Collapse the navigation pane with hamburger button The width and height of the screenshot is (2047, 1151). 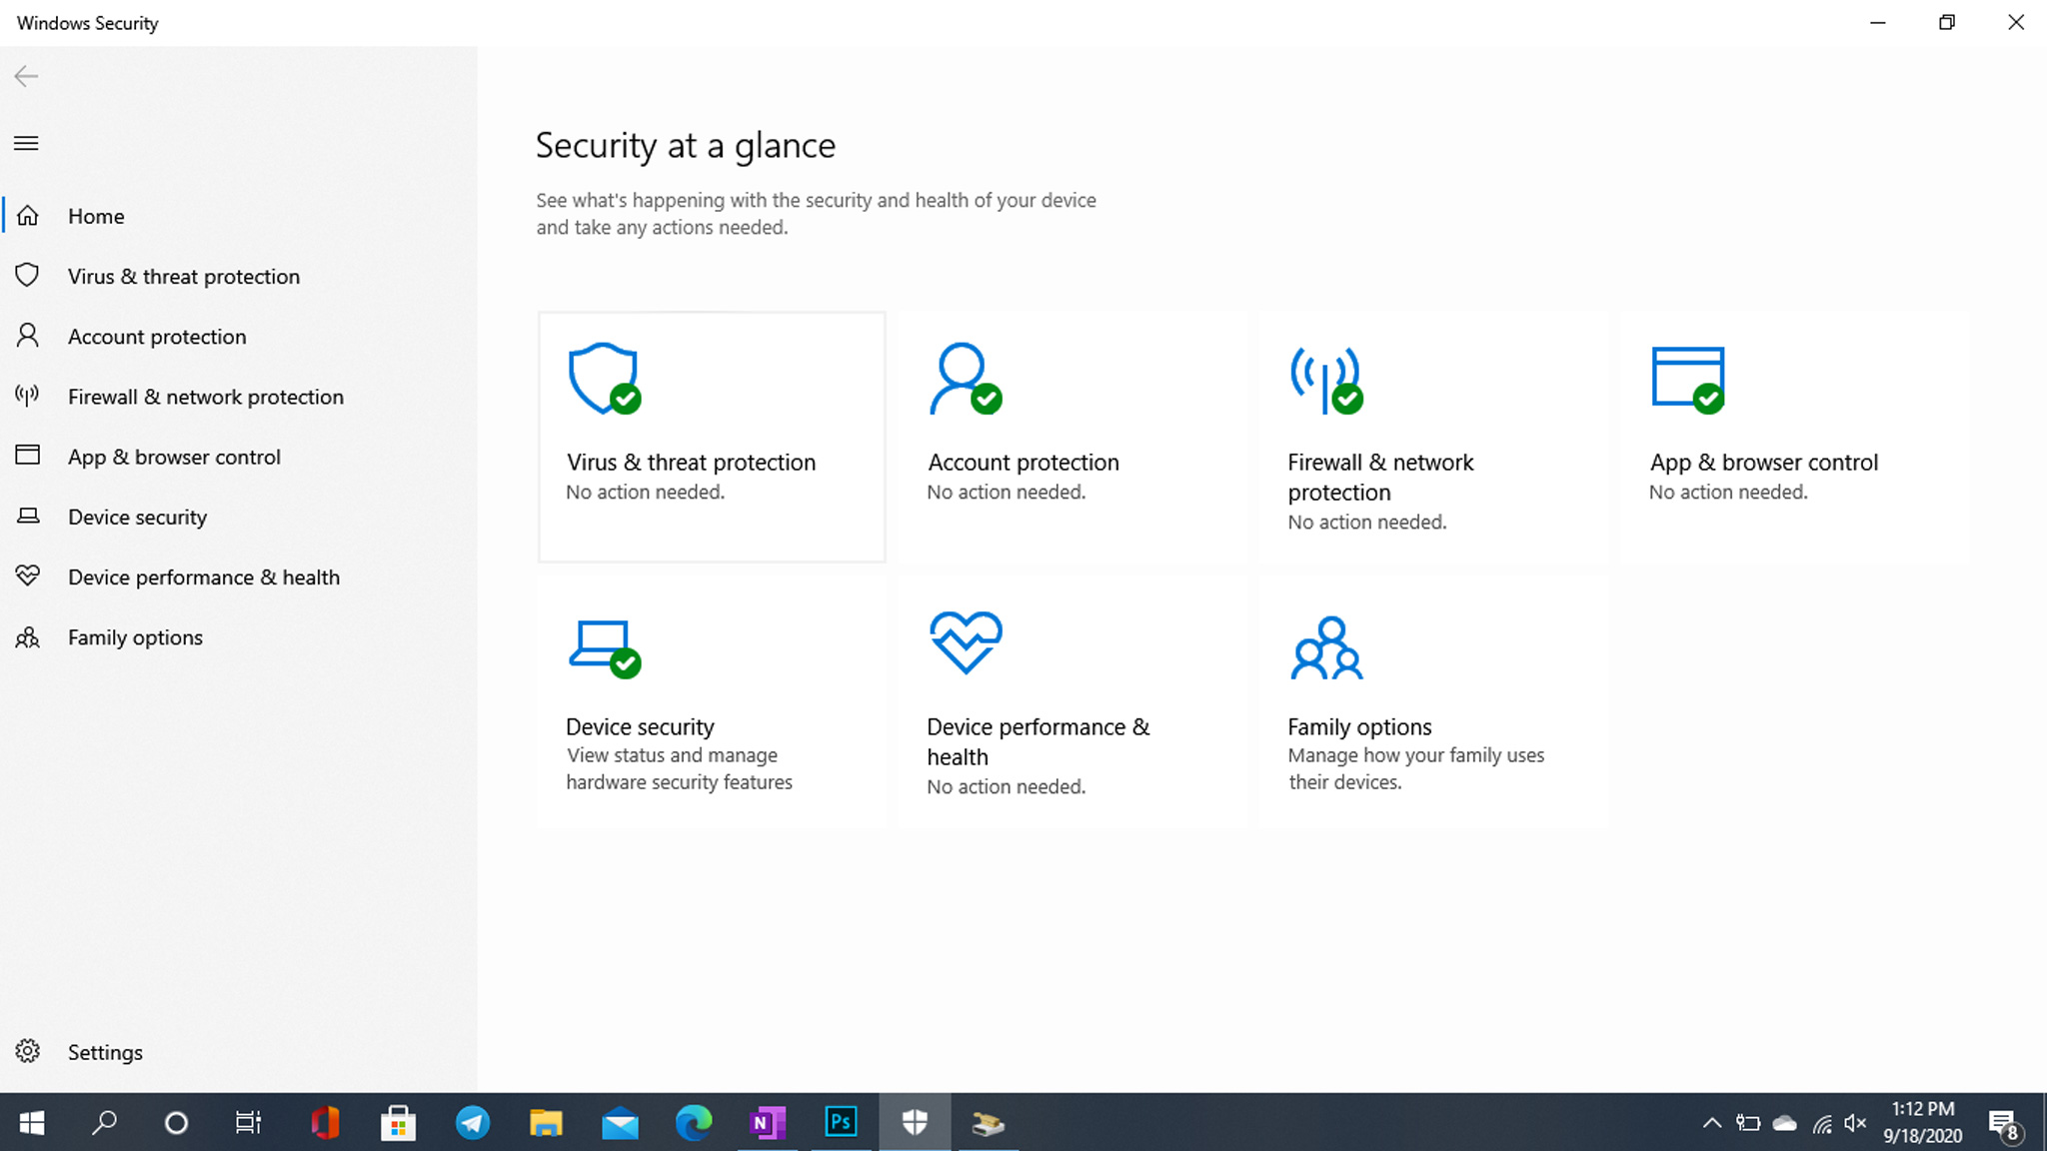26,143
